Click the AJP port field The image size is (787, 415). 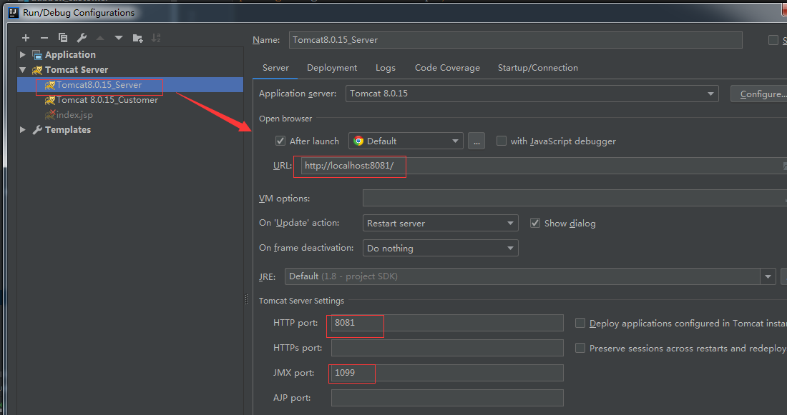click(447, 398)
